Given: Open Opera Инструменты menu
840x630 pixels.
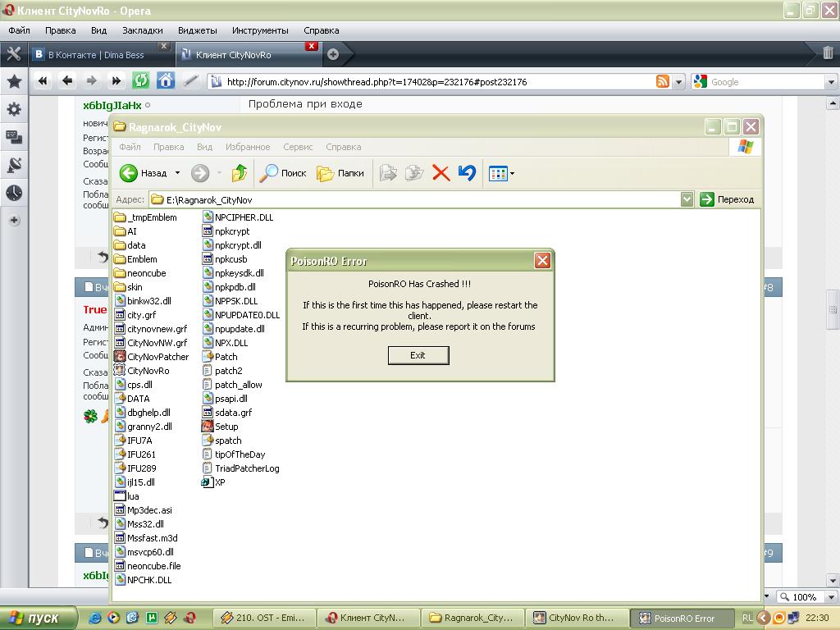Looking at the screenshot, I should tap(260, 30).
